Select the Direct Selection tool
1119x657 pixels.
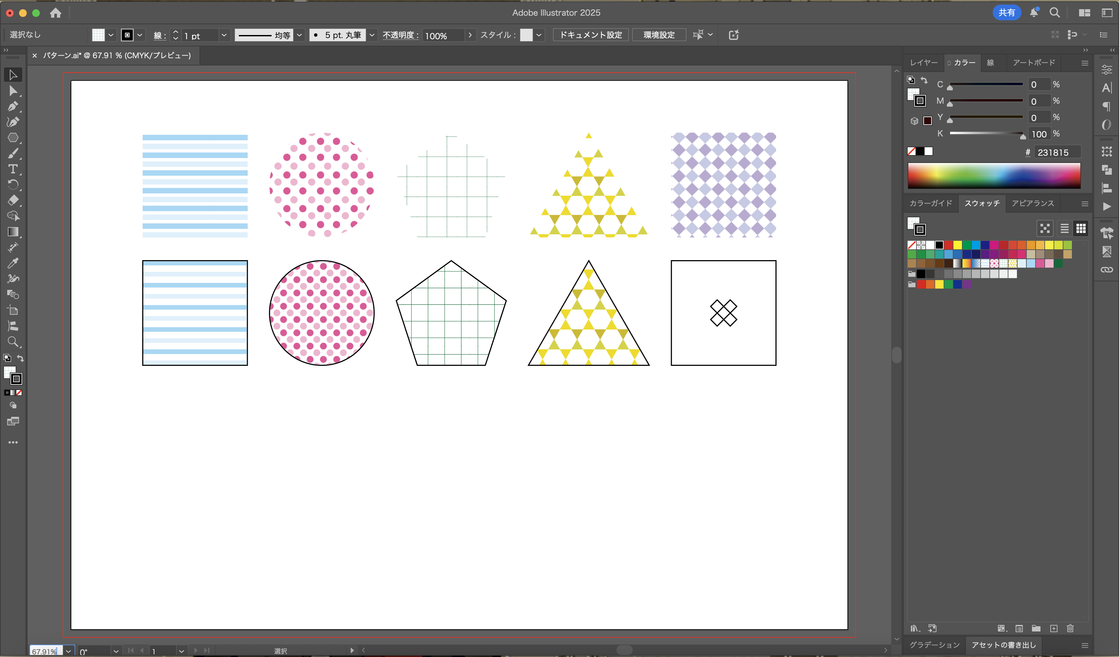click(13, 91)
